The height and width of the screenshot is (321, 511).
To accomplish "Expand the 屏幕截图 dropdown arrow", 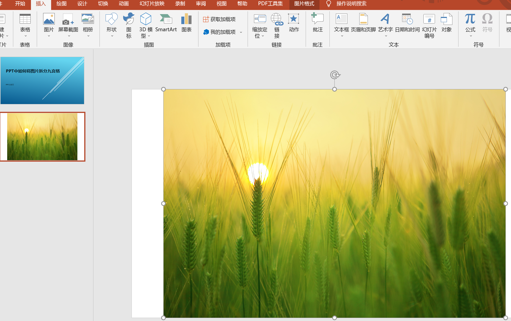I will 69,36.
